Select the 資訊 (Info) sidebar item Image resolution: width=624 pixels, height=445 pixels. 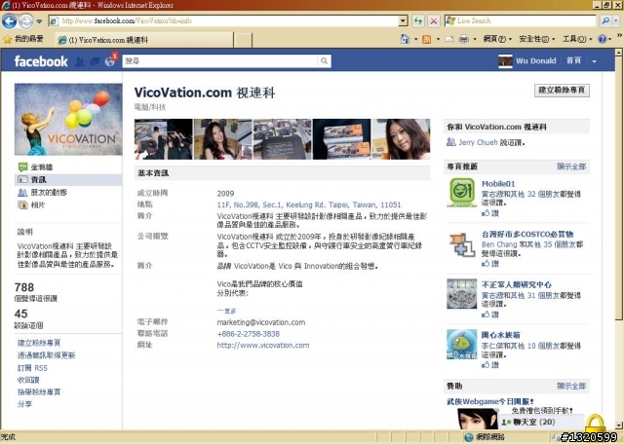pyautogui.click(x=68, y=179)
